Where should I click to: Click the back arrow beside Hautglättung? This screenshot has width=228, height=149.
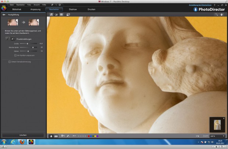coord(4,15)
